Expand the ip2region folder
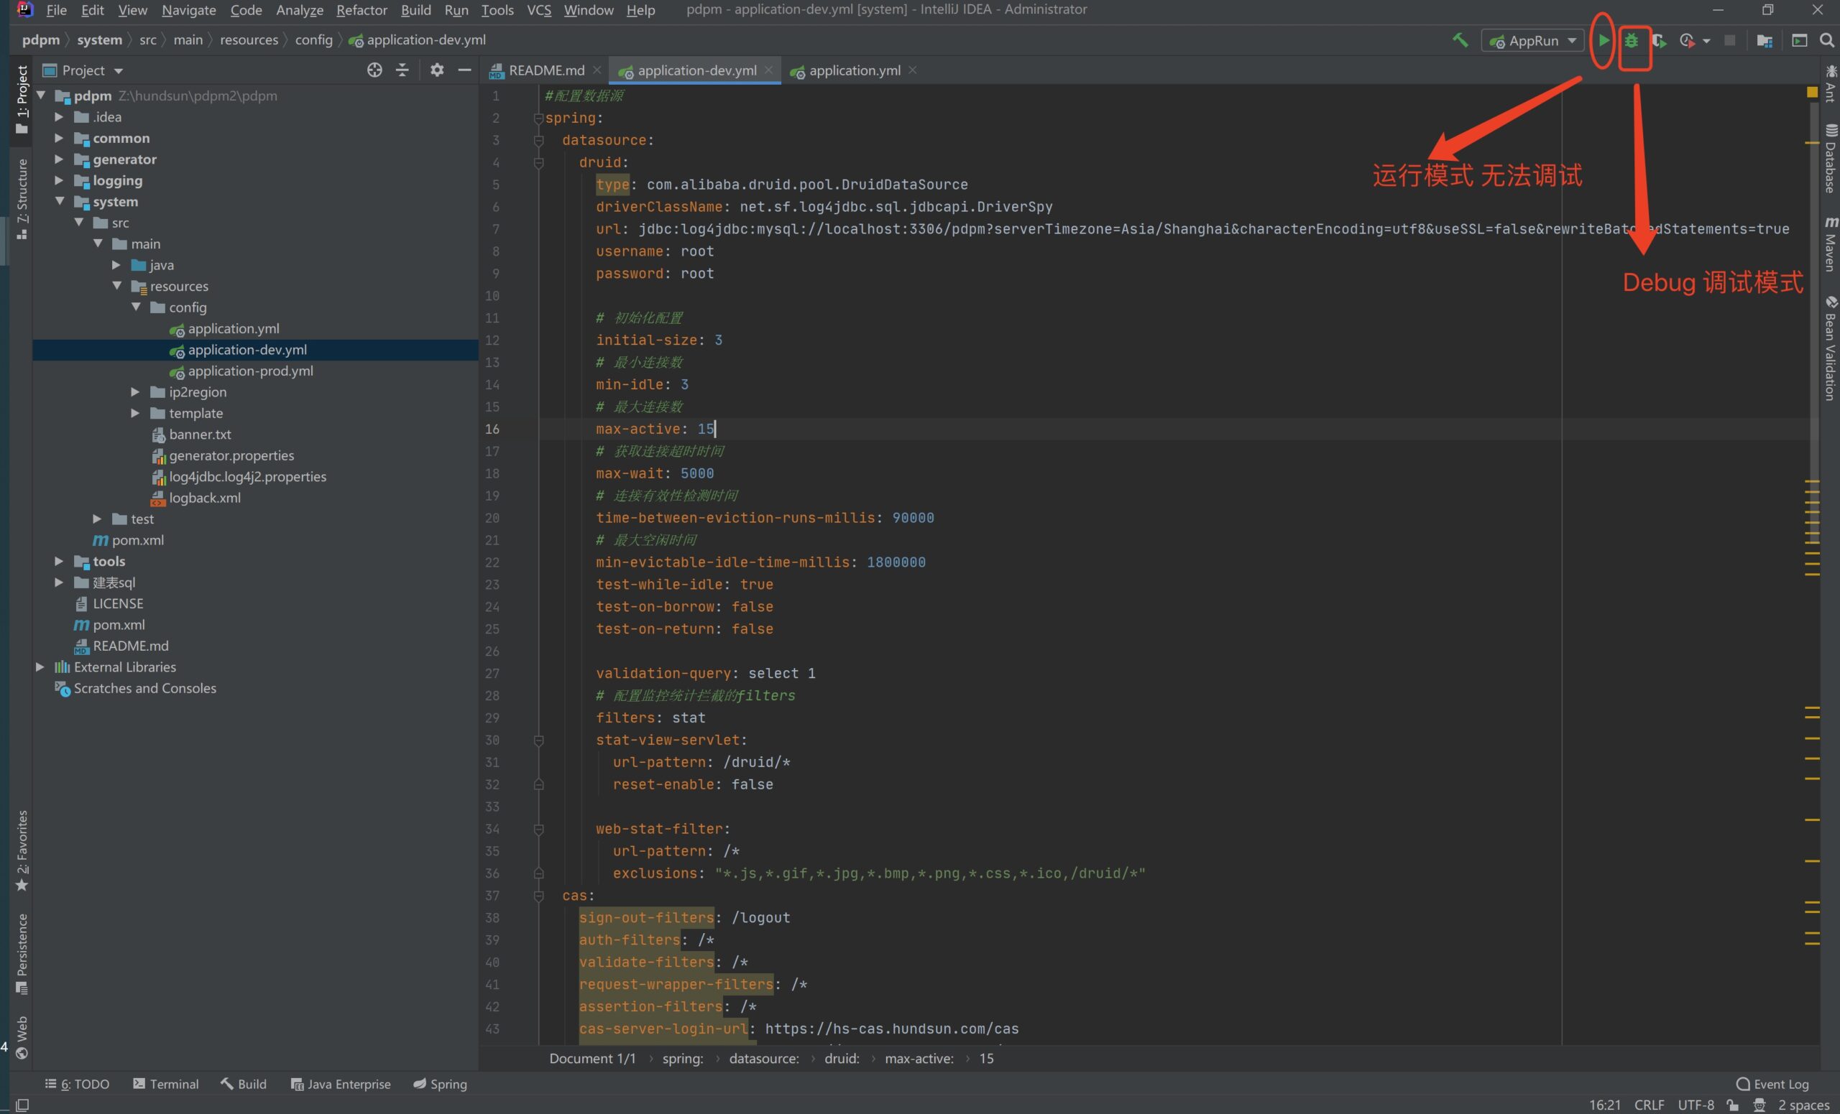Viewport: 1840px width, 1114px height. pyautogui.click(x=135, y=391)
